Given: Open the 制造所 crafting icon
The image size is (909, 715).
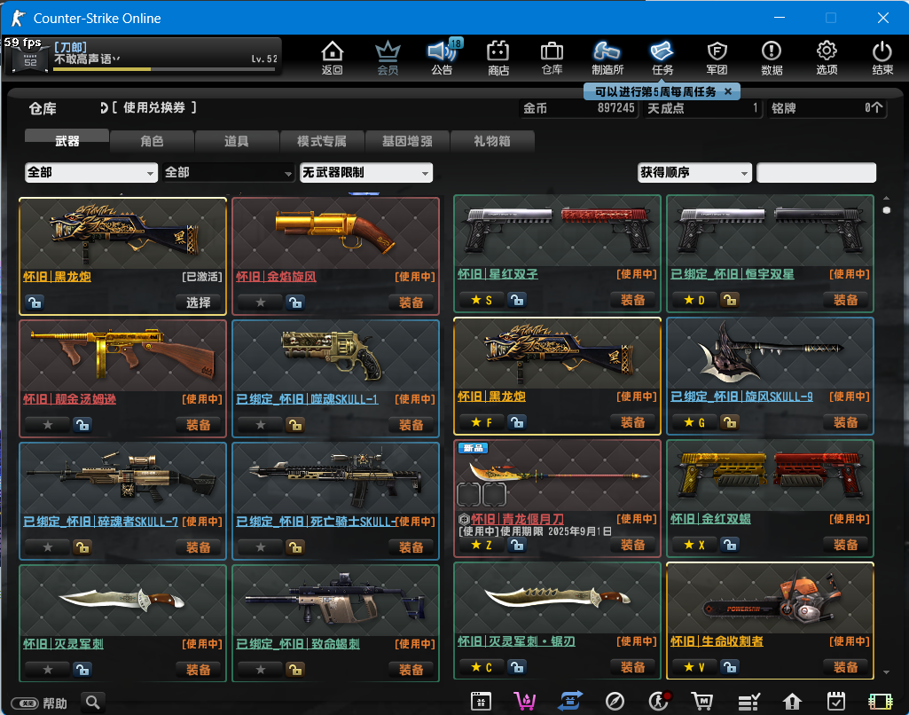Looking at the screenshot, I should [607, 57].
